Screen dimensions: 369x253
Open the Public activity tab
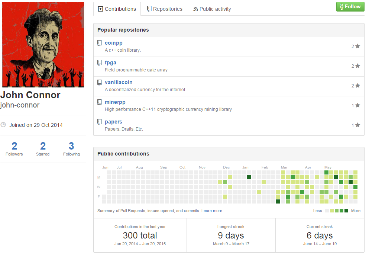click(212, 9)
